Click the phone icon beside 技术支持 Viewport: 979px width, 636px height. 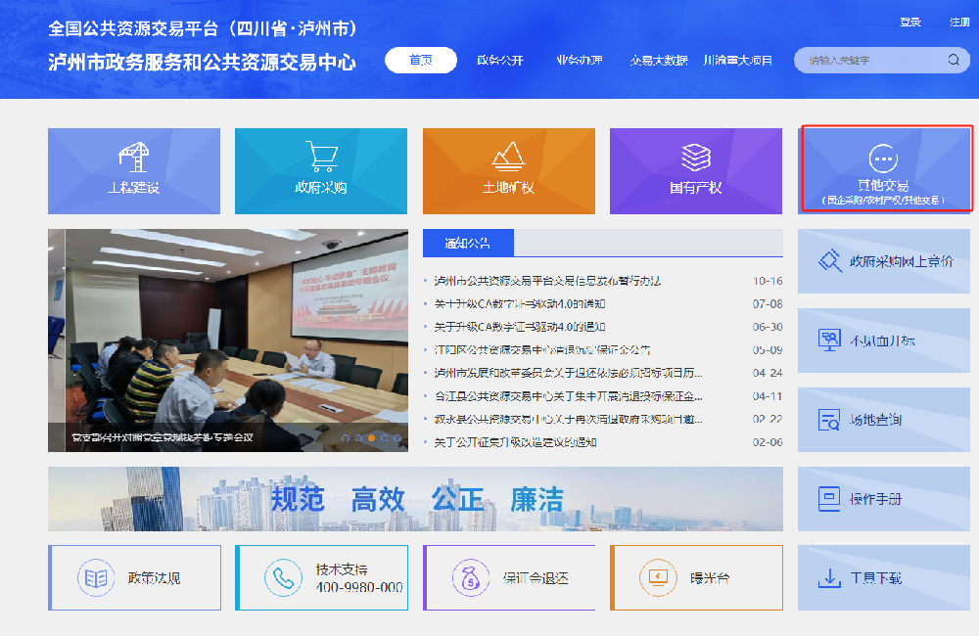(x=284, y=577)
